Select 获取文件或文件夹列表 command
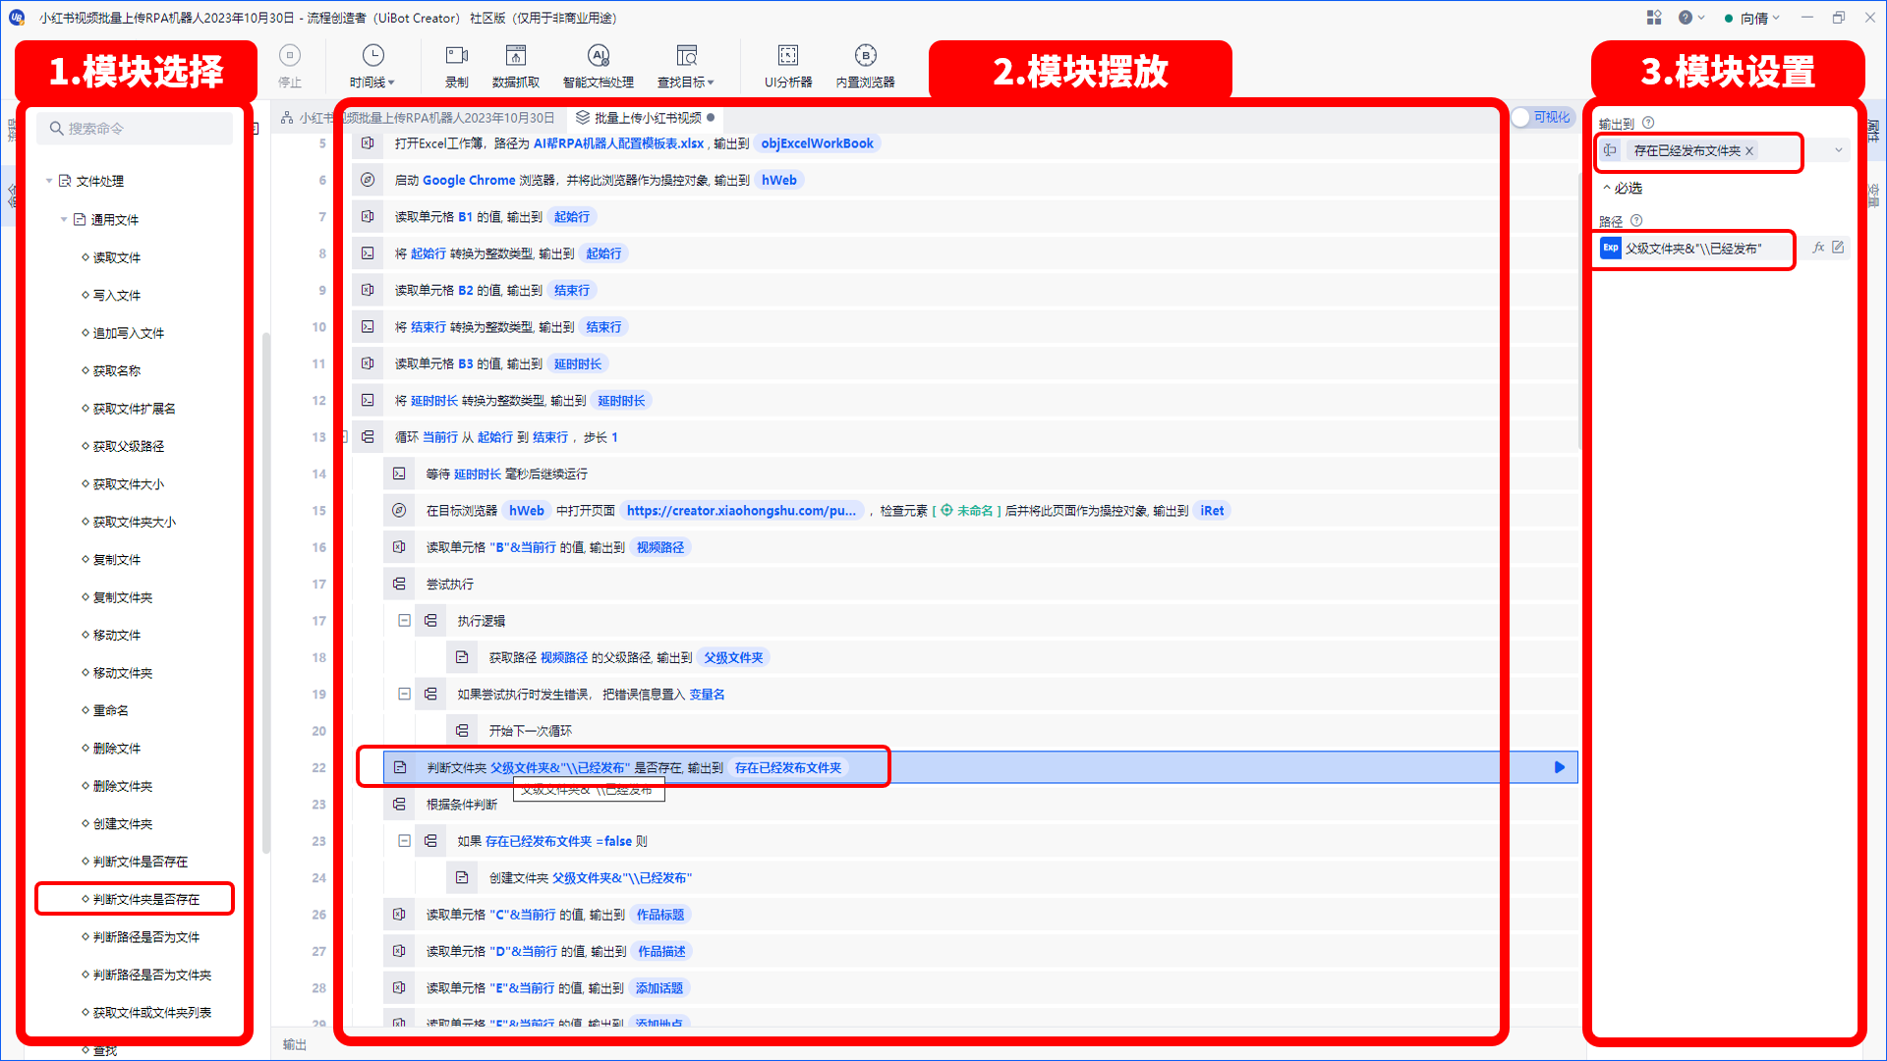Image resolution: width=1887 pixels, height=1061 pixels. [151, 1013]
